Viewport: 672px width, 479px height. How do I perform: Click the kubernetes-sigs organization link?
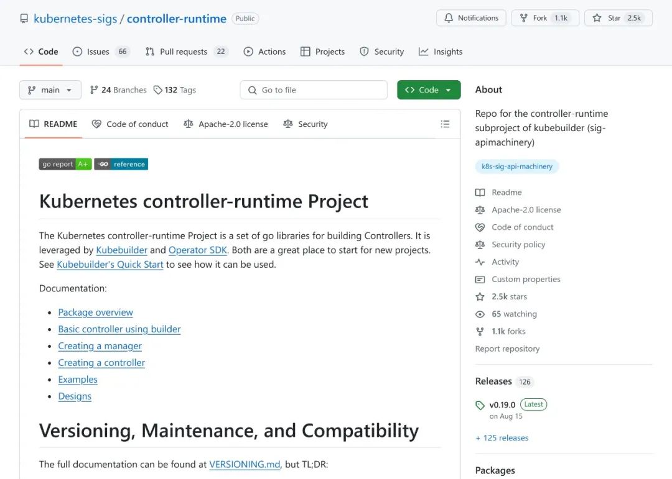75,19
